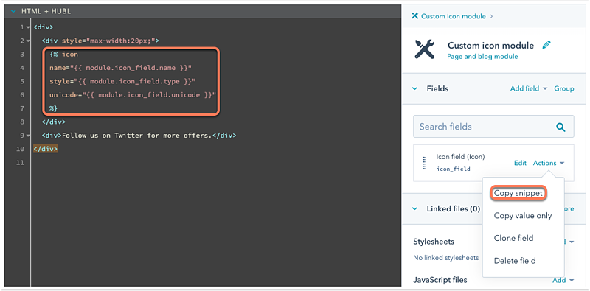Click the Icon field (Icon) label
This screenshot has height=291, width=590.
tap(460, 157)
